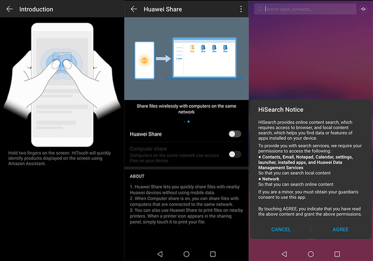The width and height of the screenshot is (373, 261).
Task: Tap the recents square under Huawei Share
Action: click(213, 254)
